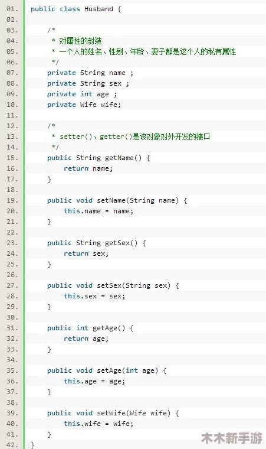Click 'public void setSex(String sex) {' signature
Viewport: 266px width, 449px height.
click(113, 286)
